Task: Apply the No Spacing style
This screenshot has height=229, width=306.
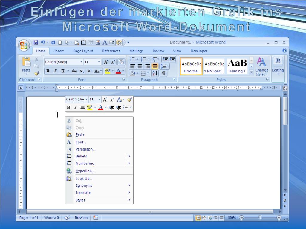Action: tap(214, 66)
